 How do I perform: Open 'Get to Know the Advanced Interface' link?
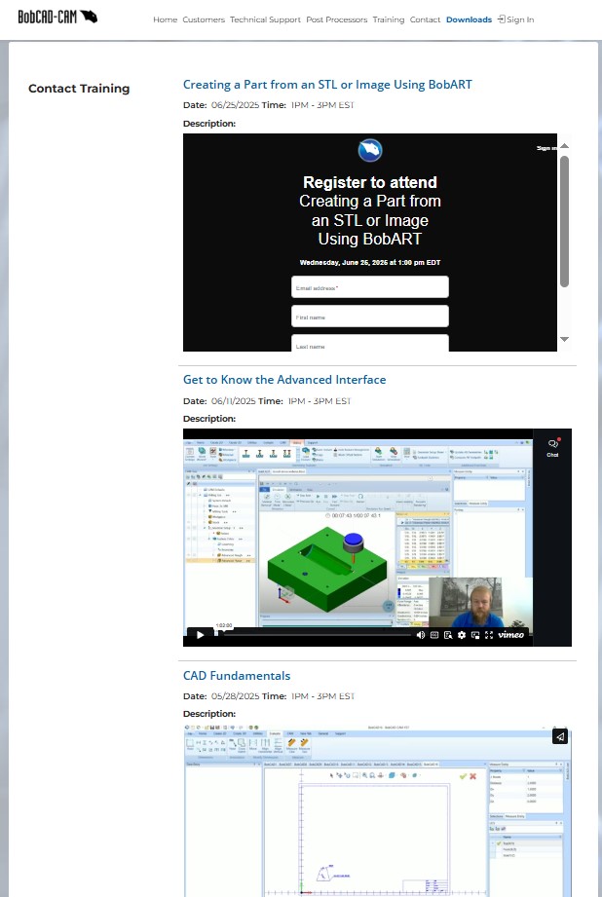coord(284,380)
